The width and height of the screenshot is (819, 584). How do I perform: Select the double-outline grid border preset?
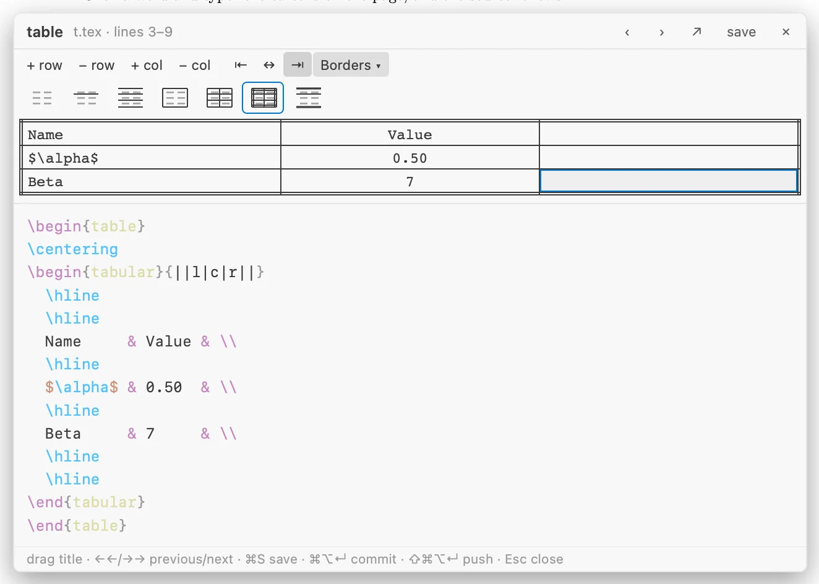pos(263,98)
